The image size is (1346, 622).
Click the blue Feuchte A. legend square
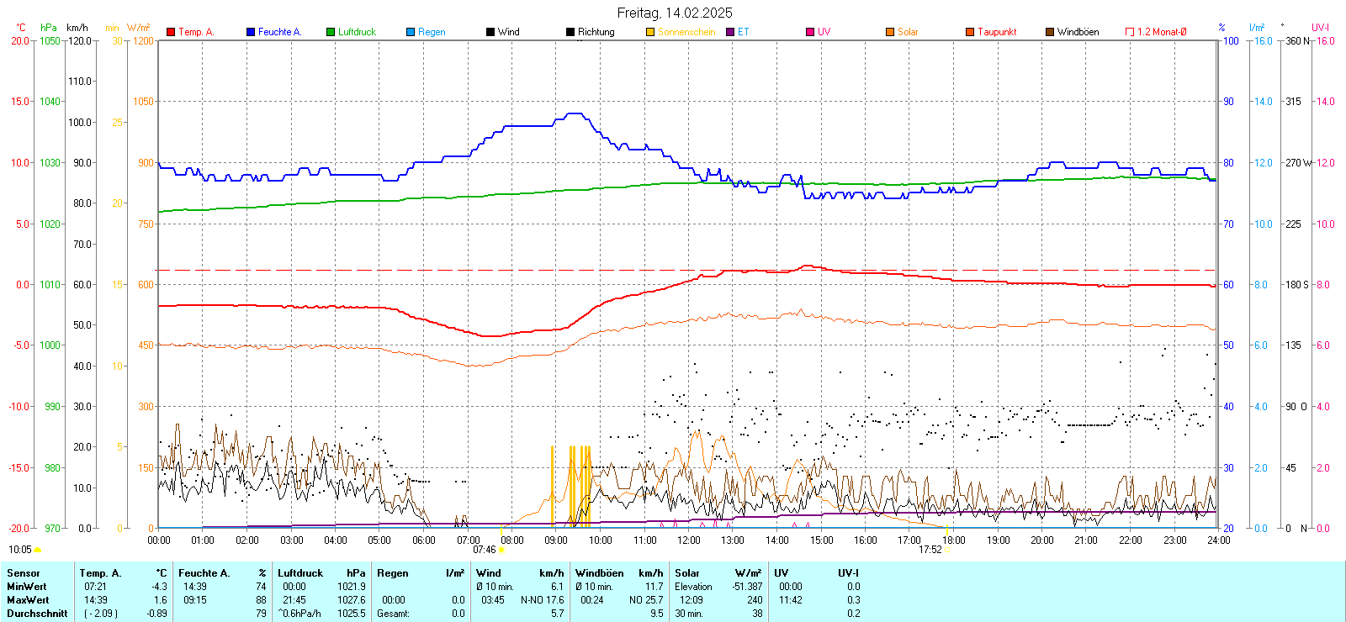pyautogui.click(x=251, y=32)
